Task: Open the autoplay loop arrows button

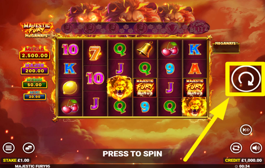Action: (236, 148)
